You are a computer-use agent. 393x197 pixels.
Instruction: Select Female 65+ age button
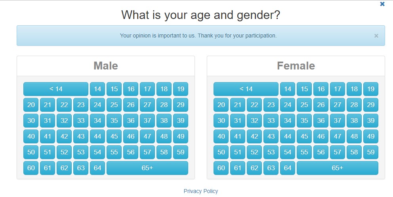coord(337,168)
